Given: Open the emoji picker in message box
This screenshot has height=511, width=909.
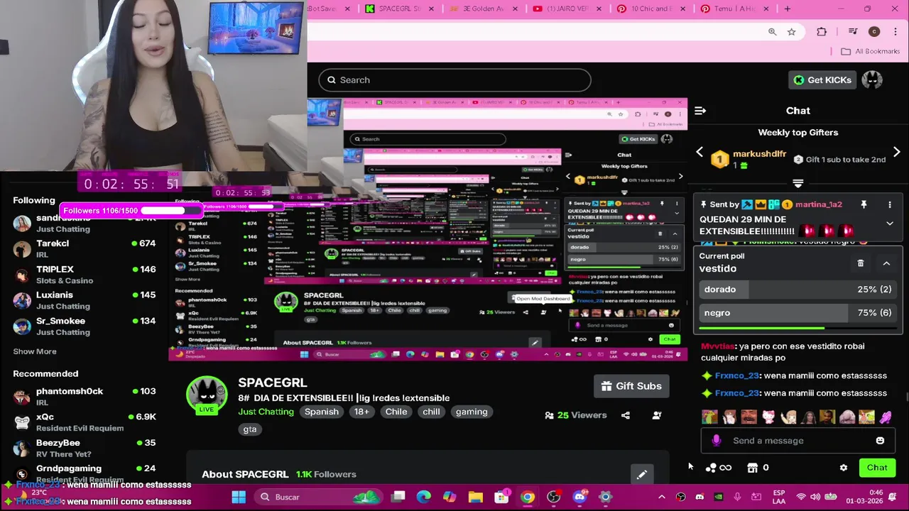Looking at the screenshot, I should [x=880, y=441].
